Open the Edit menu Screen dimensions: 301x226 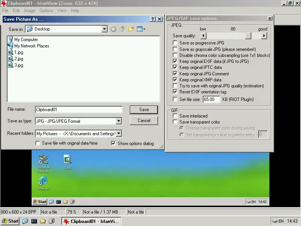click(x=16, y=11)
